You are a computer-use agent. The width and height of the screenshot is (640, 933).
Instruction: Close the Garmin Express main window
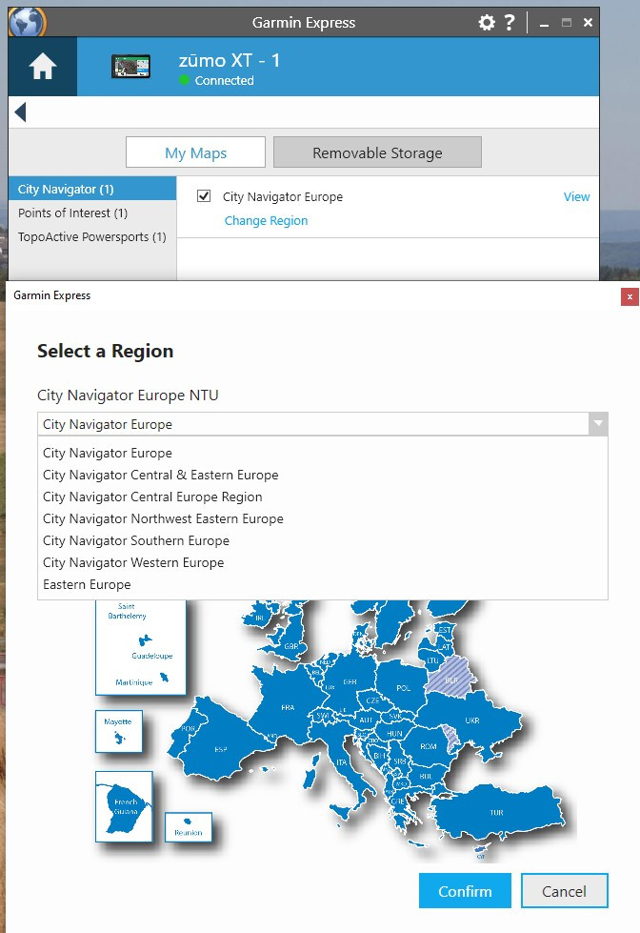588,23
